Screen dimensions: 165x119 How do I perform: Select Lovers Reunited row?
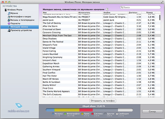point(101,54)
